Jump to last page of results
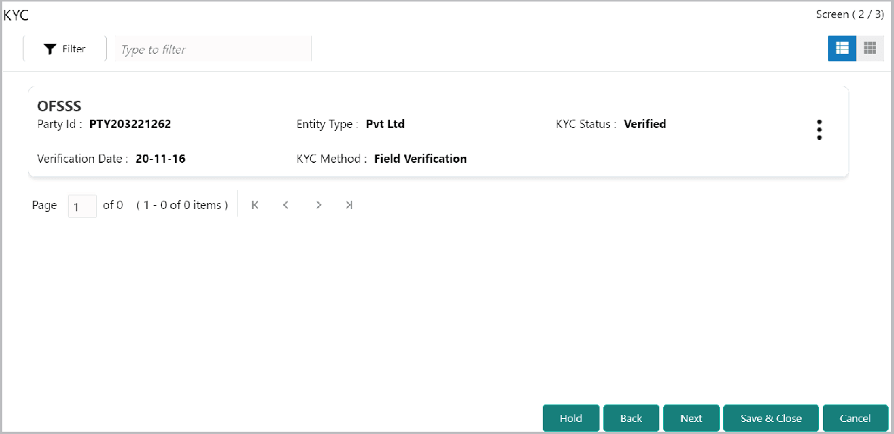Image resolution: width=894 pixels, height=434 pixels. pos(349,205)
